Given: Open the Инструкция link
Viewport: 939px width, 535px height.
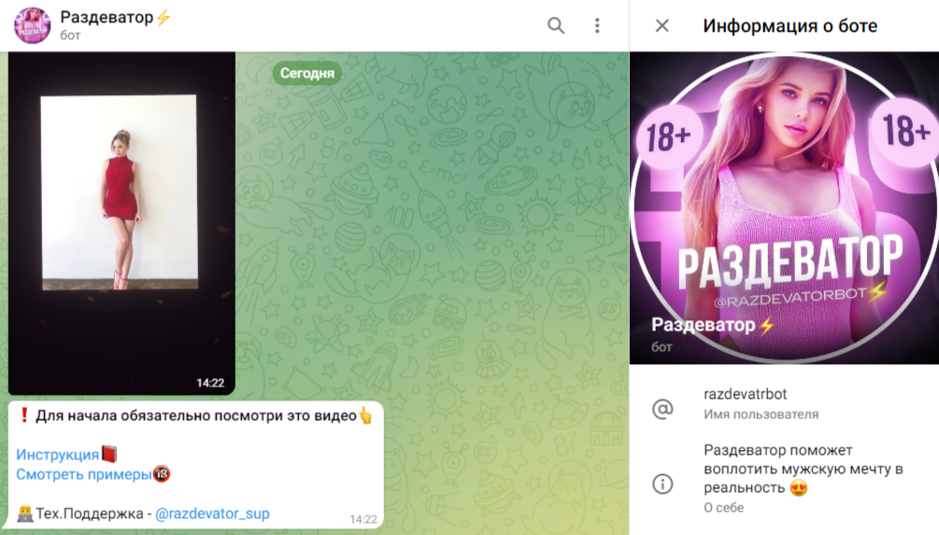Looking at the screenshot, I should tap(58, 455).
